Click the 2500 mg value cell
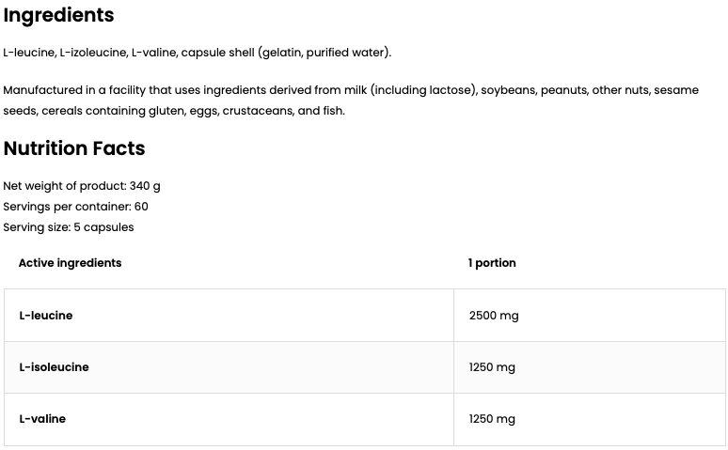The height and width of the screenshot is (450, 728). tap(494, 316)
